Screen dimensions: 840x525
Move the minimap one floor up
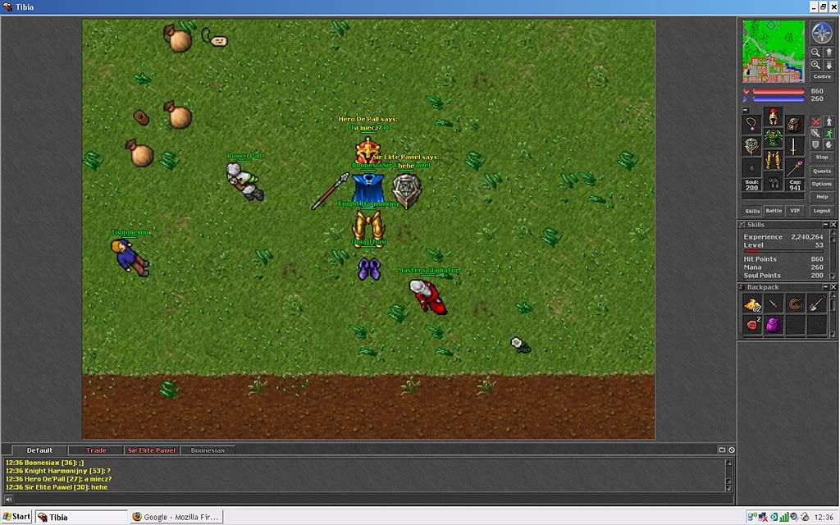click(829, 52)
